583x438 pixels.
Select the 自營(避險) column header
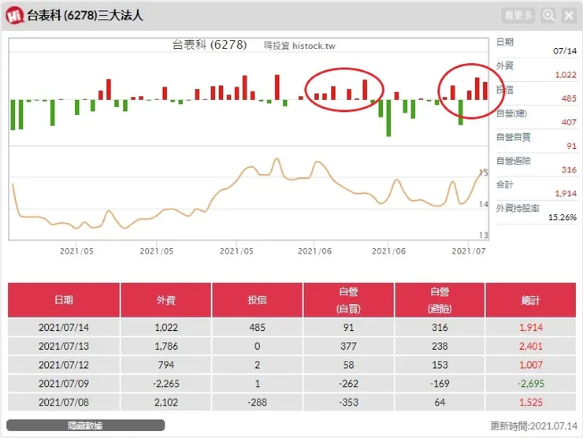pyautogui.click(x=440, y=300)
